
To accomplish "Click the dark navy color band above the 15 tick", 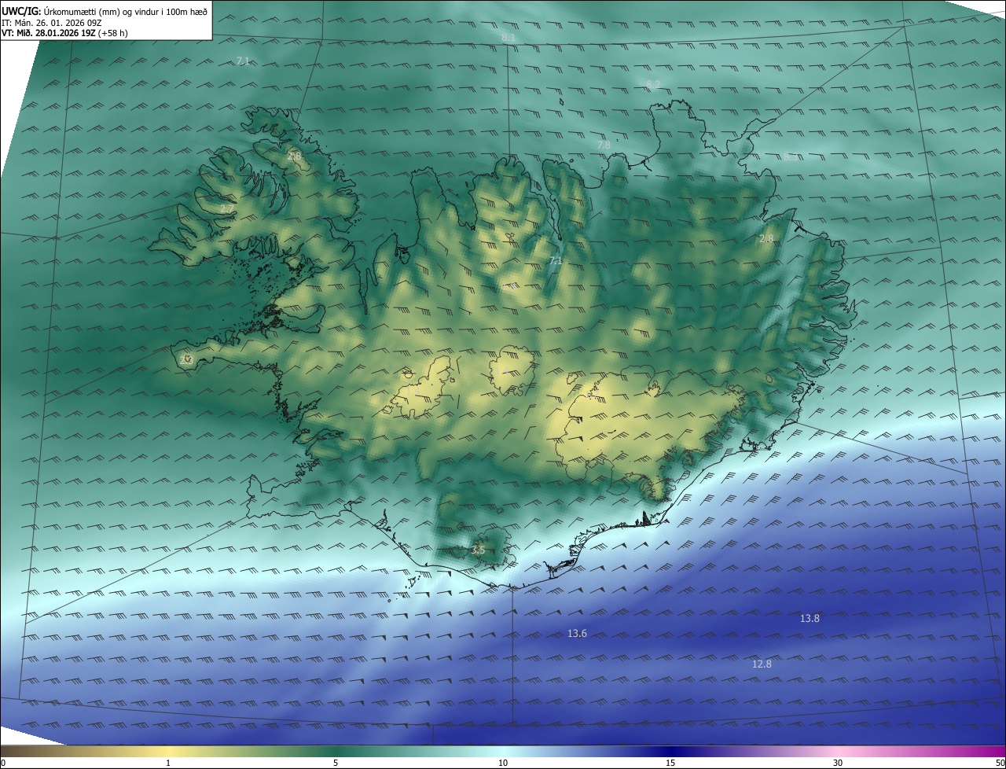I will coord(670,751).
